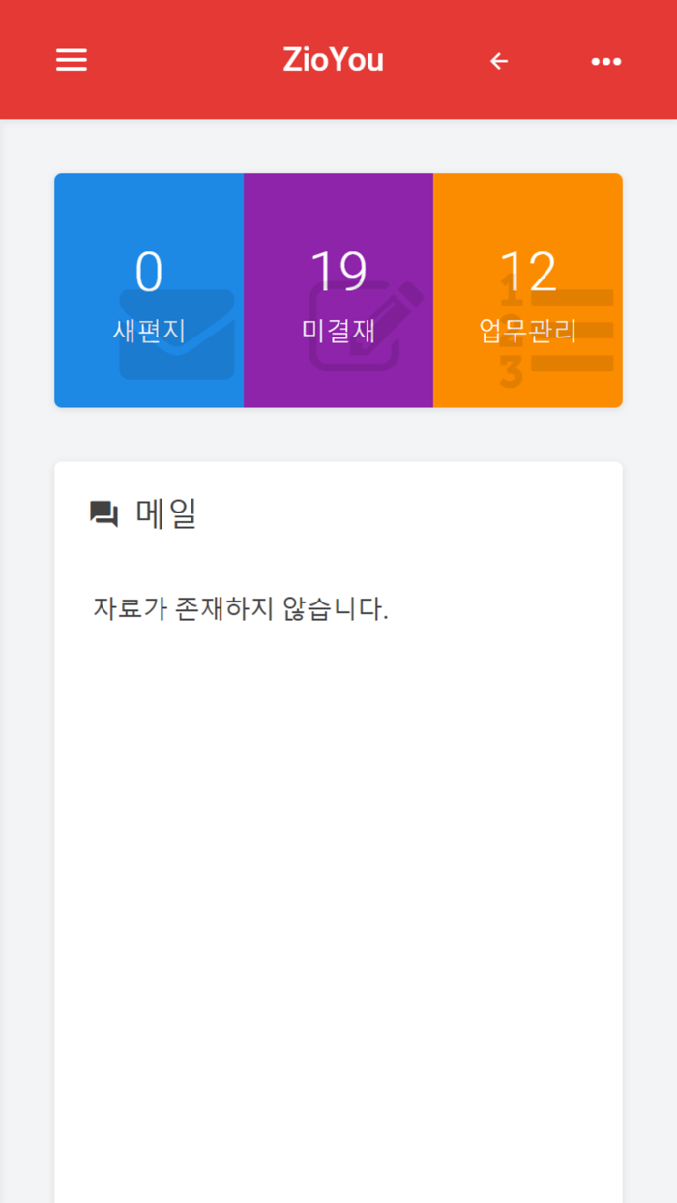Tap the 메일 section title text
Screen dimensions: 677x1203
[166, 514]
